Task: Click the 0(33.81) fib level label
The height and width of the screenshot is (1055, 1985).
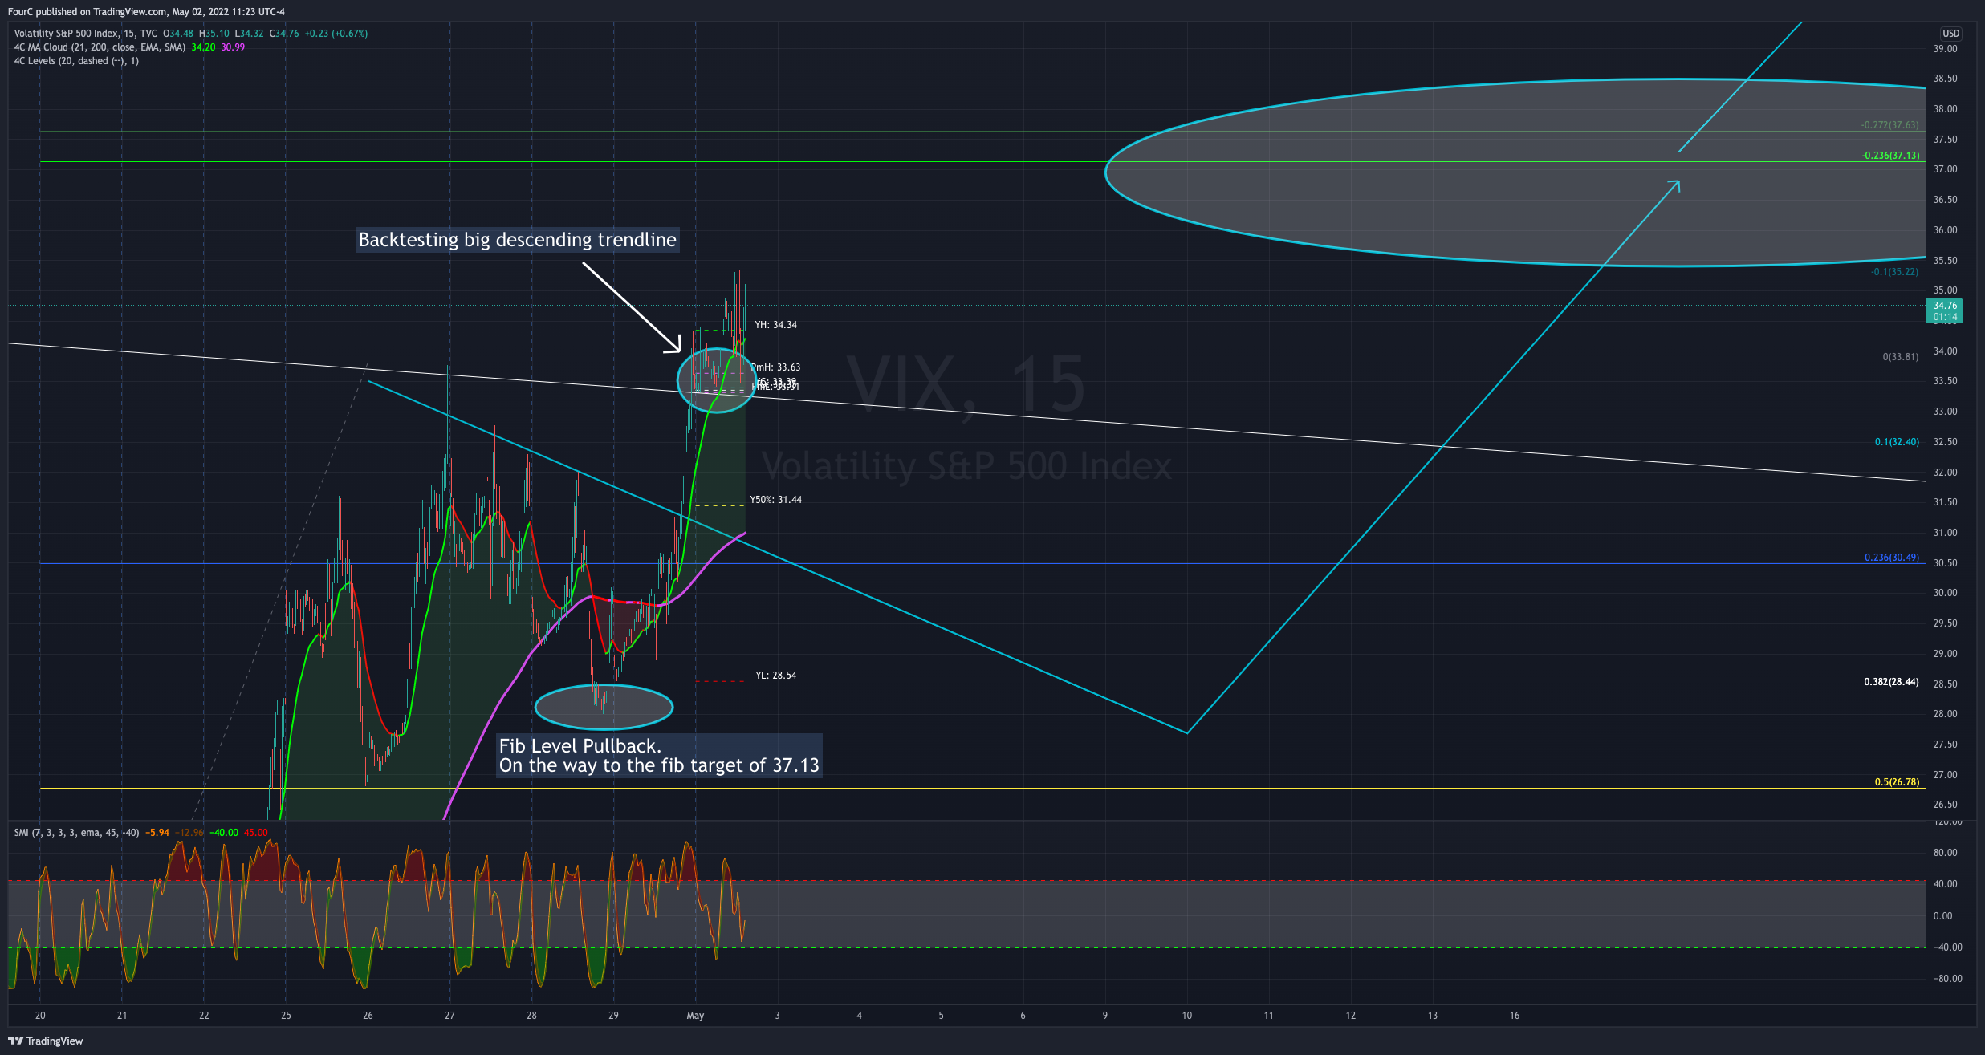Action: pos(1900,357)
